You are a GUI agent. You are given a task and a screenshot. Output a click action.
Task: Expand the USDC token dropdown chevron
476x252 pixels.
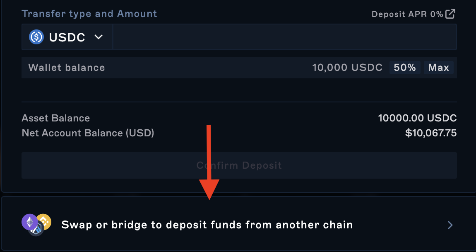point(99,37)
